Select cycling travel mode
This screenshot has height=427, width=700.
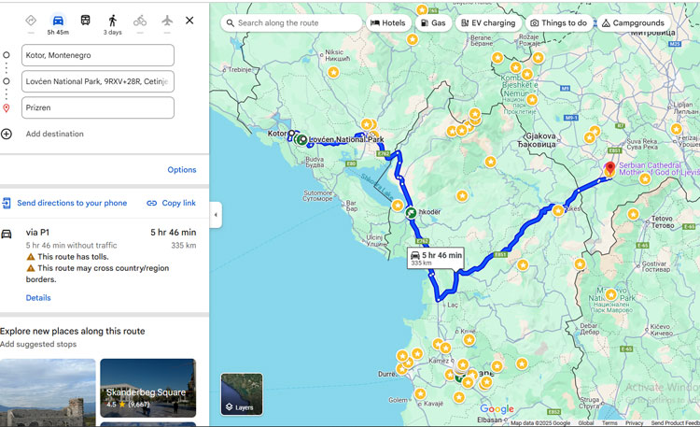(140, 21)
